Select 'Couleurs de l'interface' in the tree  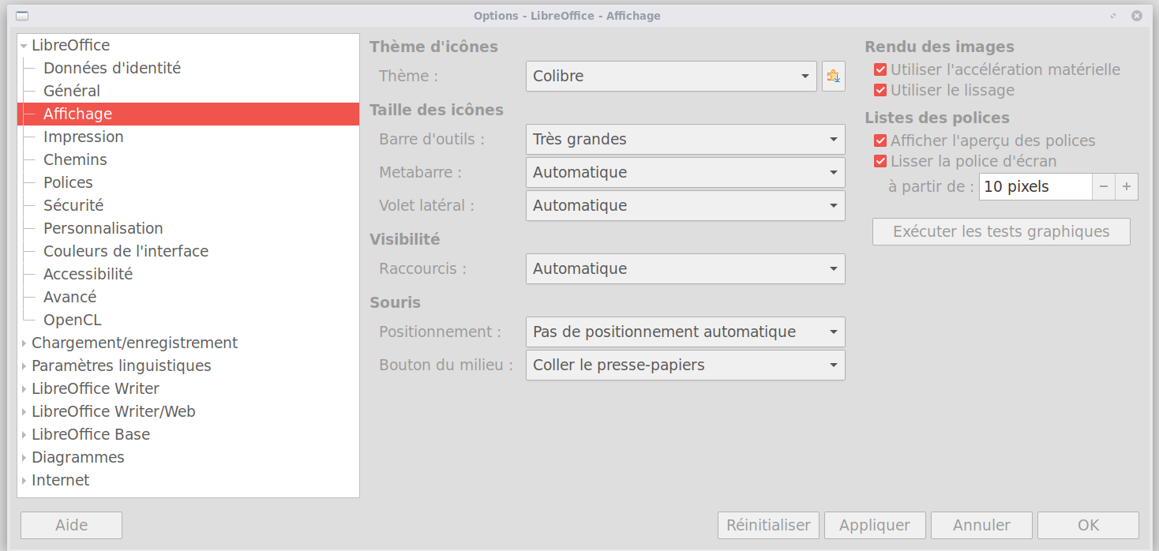pos(126,251)
